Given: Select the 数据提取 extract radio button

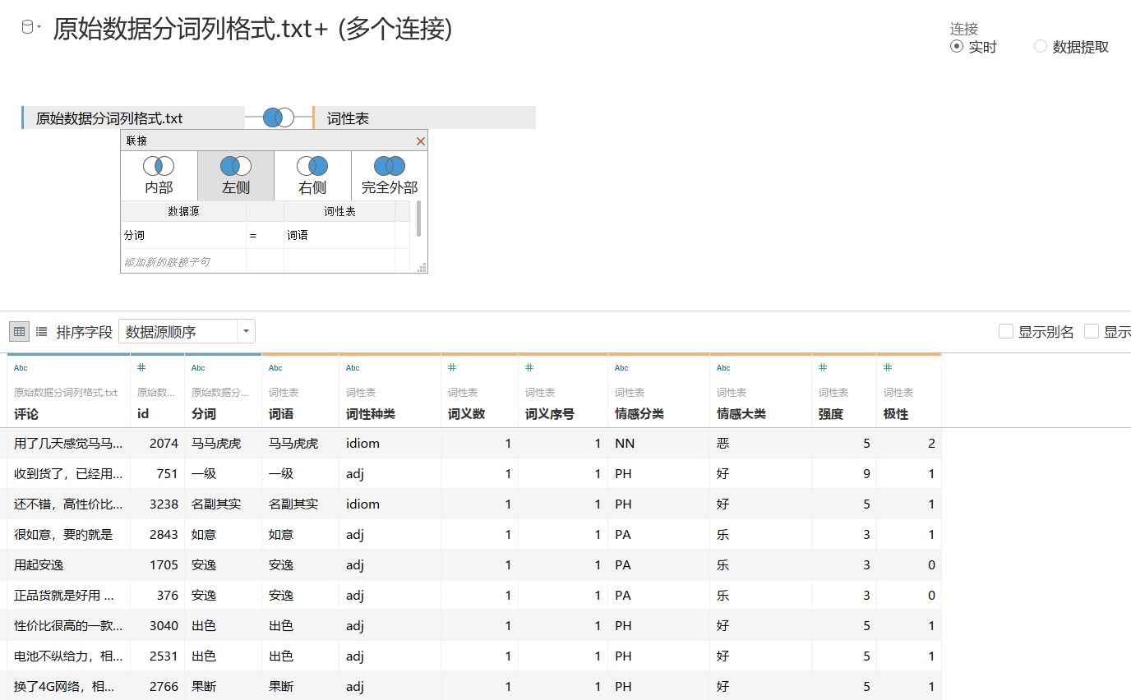Looking at the screenshot, I should 1041,47.
